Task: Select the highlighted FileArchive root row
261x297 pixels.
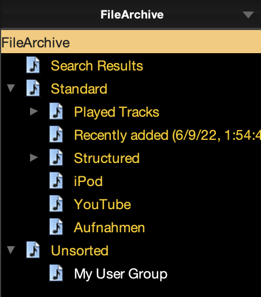Action: tap(131, 42)
